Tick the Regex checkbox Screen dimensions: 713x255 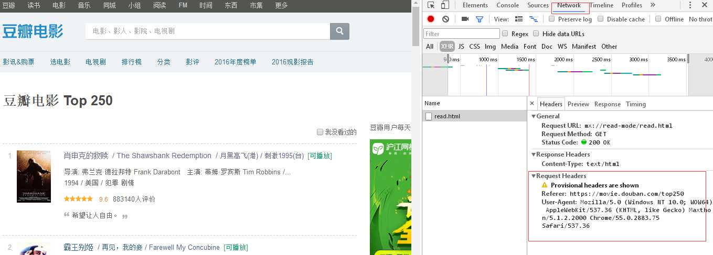(505, 34)
